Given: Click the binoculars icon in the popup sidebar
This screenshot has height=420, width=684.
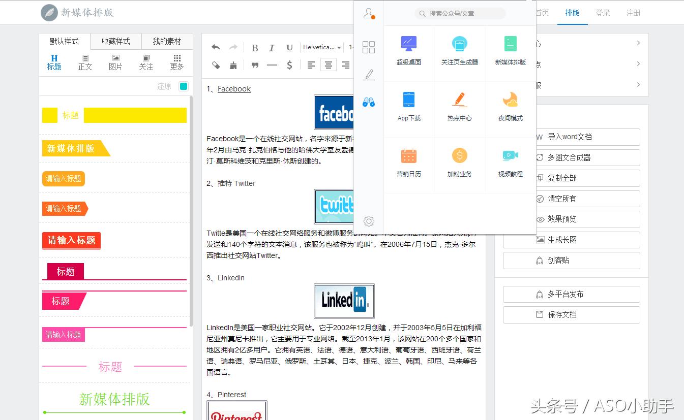Looking at the screenshot, I should coord(369,102).
